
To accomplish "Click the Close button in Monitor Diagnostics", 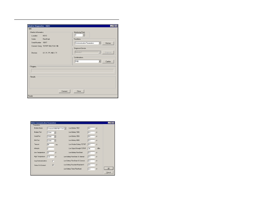I will pos(79,91).
